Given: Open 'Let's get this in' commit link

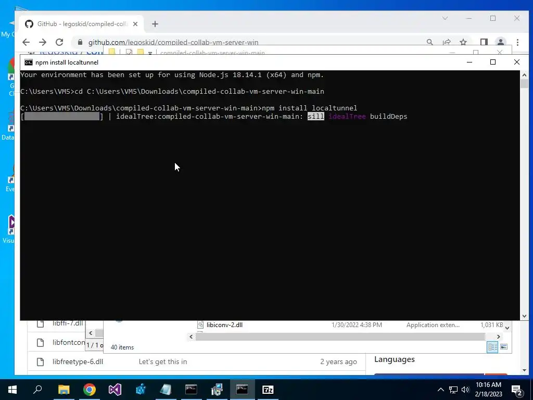Looking at the screenshot, I should click(x=163, y=361).
